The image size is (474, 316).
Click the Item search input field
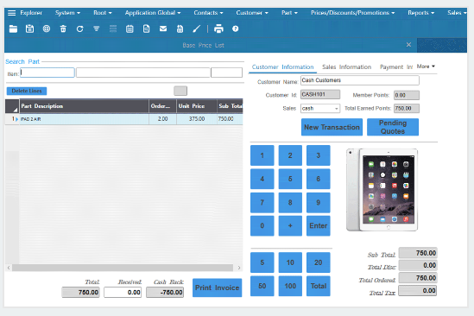47,73
